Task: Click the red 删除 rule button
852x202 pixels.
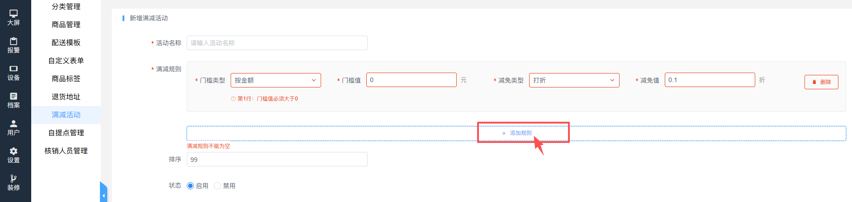Action: pyautogui.click(x=821, y=82)
